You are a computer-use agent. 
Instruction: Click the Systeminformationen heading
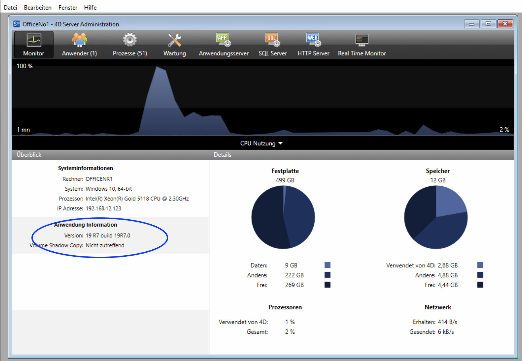pos(85,168)
